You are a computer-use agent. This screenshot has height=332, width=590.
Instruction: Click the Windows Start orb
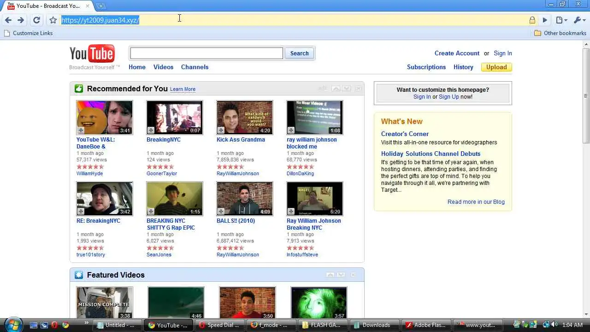[13, 324]
